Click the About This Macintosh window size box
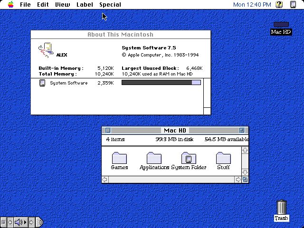Viewport: 304px width, 228px height. click(x=207, y=111)
